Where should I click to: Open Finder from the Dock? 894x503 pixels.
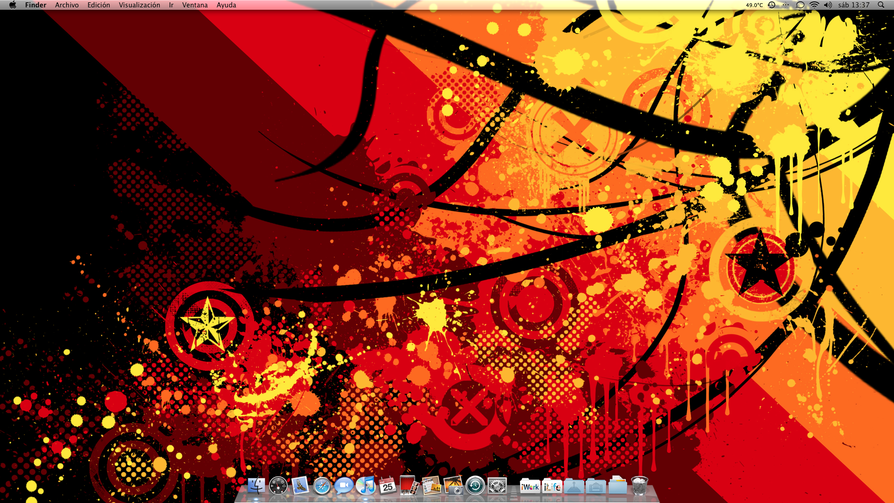pyautogui.click(x=256, y=486)
